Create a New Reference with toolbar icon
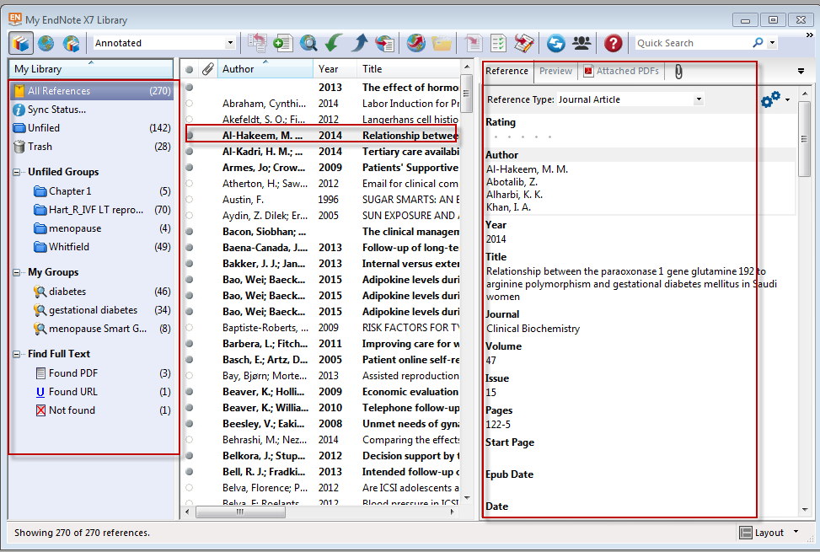This screenshot has width=820, height=552. 283,43
